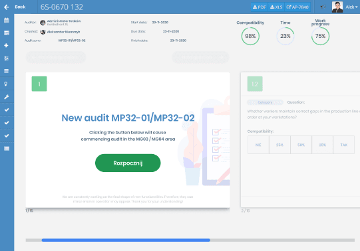360x251 pixels.
Task: Click the 1/15 page counter
Action: 29,210
